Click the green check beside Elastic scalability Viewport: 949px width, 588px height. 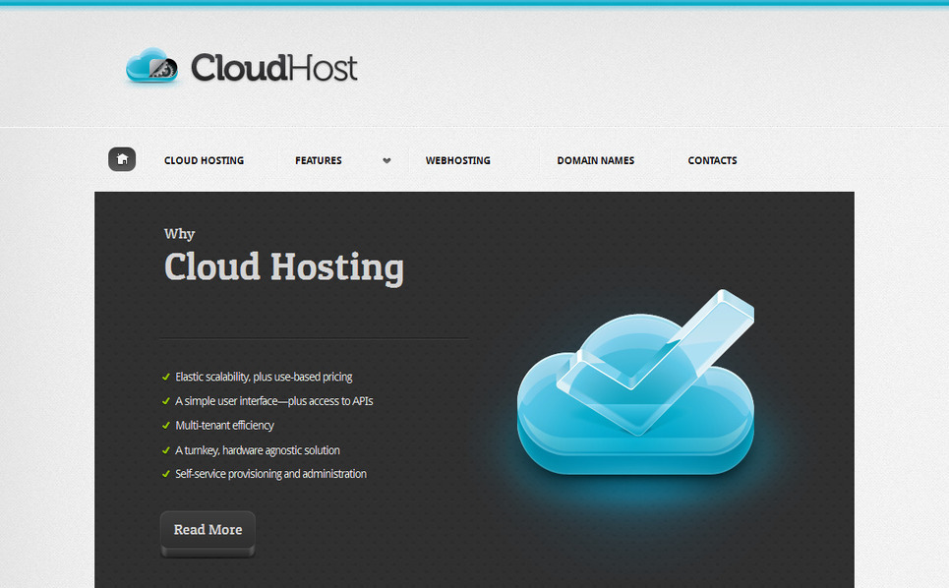click(166, 377)
